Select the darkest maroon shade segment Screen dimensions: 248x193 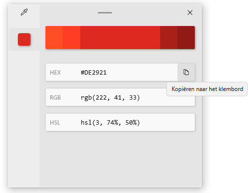pyautogui.click(x=186, y=38)
